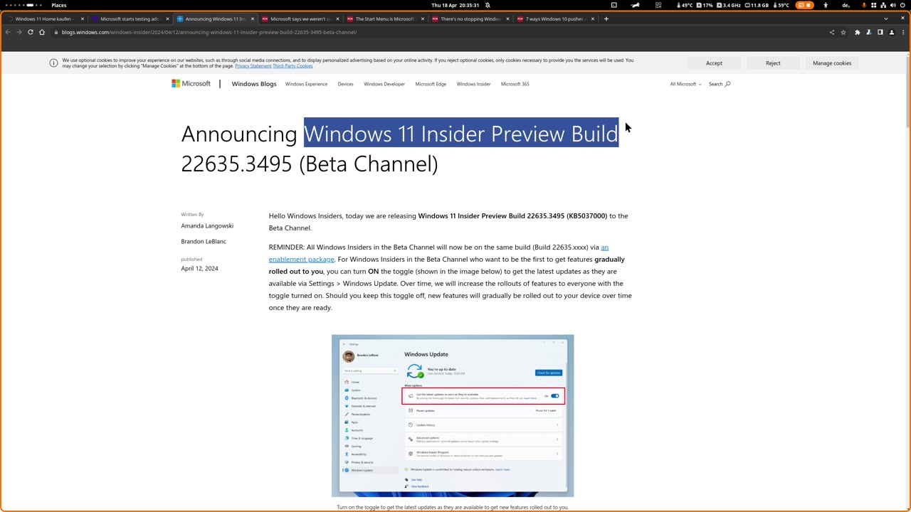Open the Microsoft 365 nav item

pyautogui.click(x=515, y=84)
